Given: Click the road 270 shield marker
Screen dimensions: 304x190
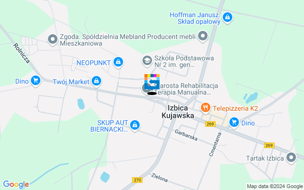Looking at the screenshot, I should pyautogui.click(x=137, y=180).
